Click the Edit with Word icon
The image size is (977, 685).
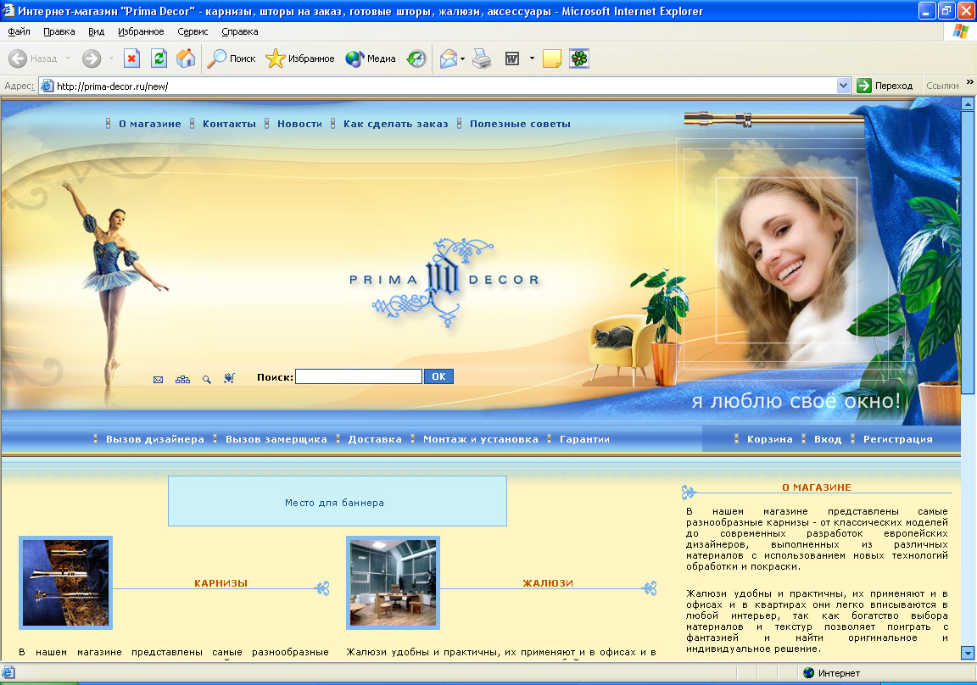click(512, 58)
